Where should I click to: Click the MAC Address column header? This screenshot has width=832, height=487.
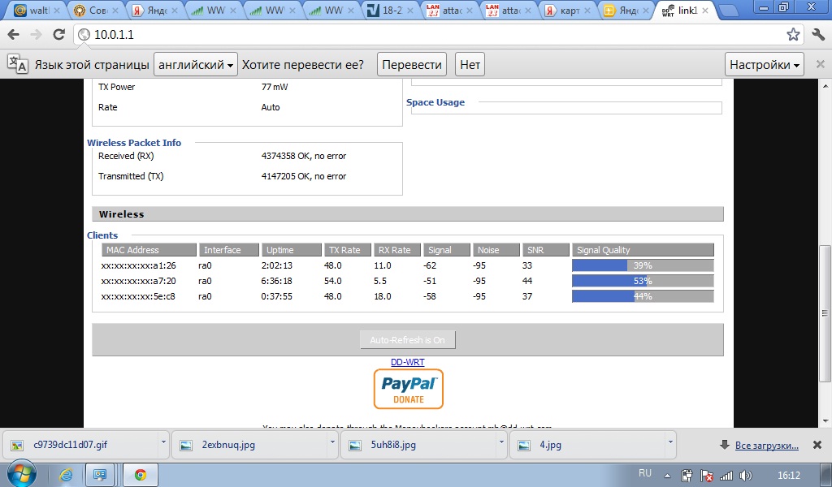[149, 250]
